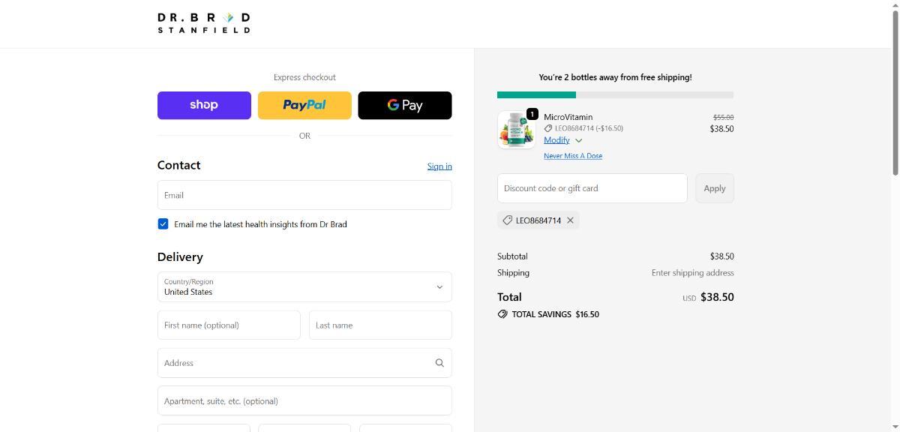Click the free shipping progress bar
Image resolution: width=900 pixels, height=432 pixels.
615,95
